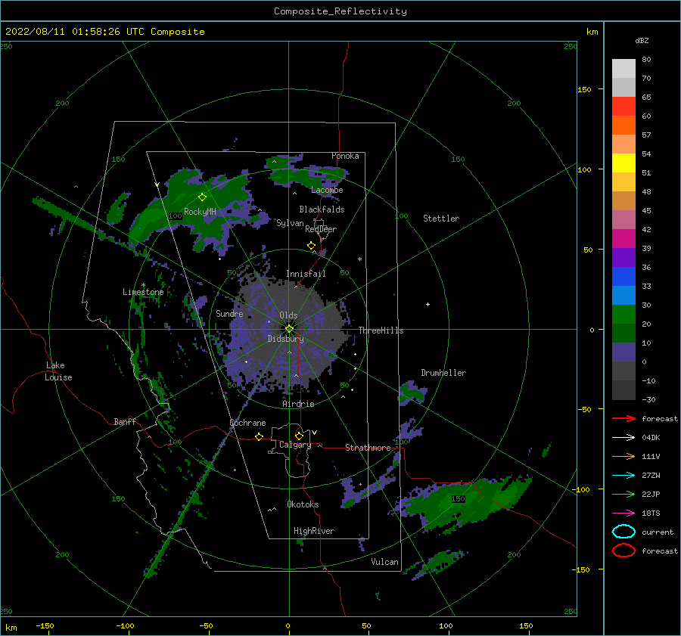Click the Lacombe town label
The width and height of the screenshot is (681, 636).
[327, 190]
